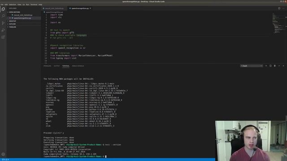Open neural_nmt_helsinki.py from Open Editors
The width and height of the screenshot is (287, 161).
tap(23, 15)
